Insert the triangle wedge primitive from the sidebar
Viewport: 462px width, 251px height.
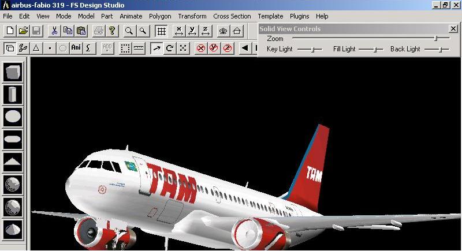[13, 162]
